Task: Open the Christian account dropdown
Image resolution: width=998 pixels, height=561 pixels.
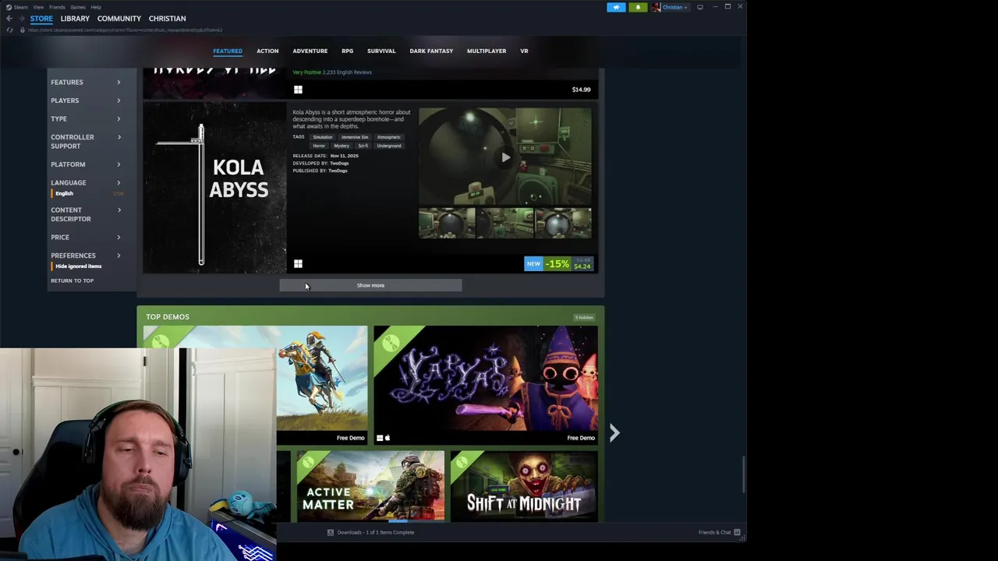Action: (x=675, y=7)
